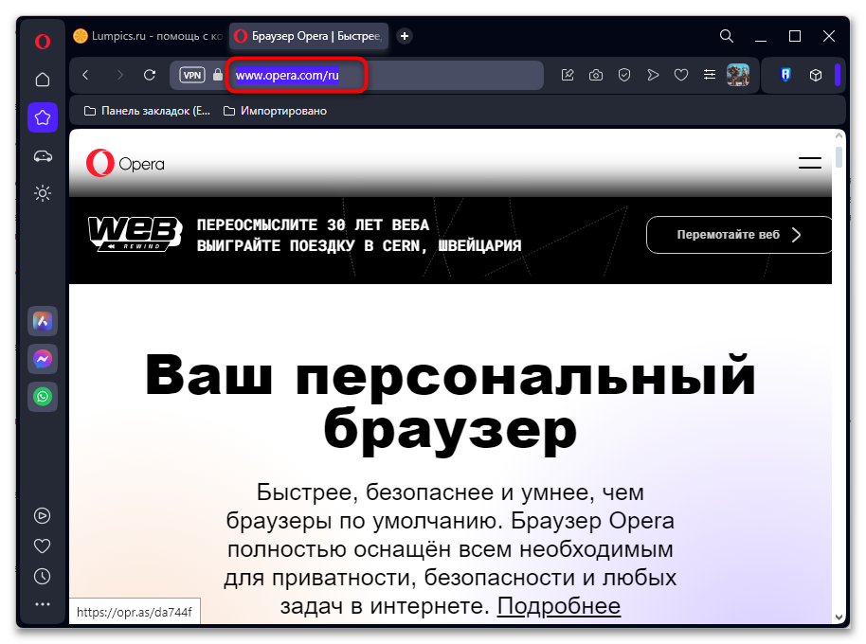This screenshot has height=644, width=866.
Task: Click the back navigation arrow
Action: click(85, 75)
